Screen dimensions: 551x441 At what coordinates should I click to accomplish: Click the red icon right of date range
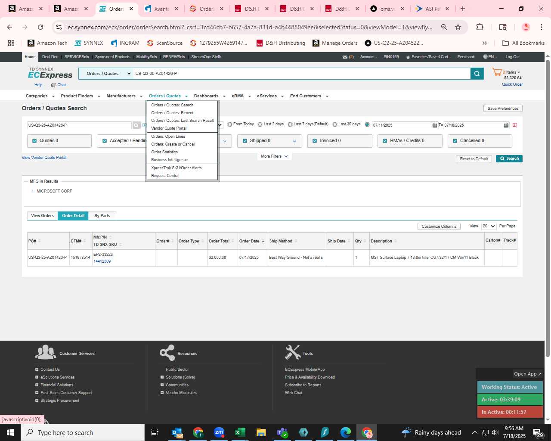tap(515, 125)
